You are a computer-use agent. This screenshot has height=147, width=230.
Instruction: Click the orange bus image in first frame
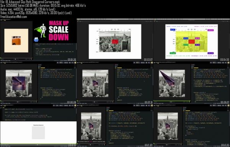16,41
